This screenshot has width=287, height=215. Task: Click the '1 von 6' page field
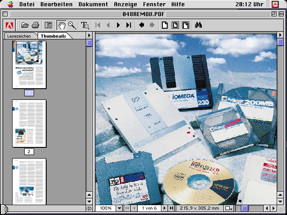click(149, 208)
